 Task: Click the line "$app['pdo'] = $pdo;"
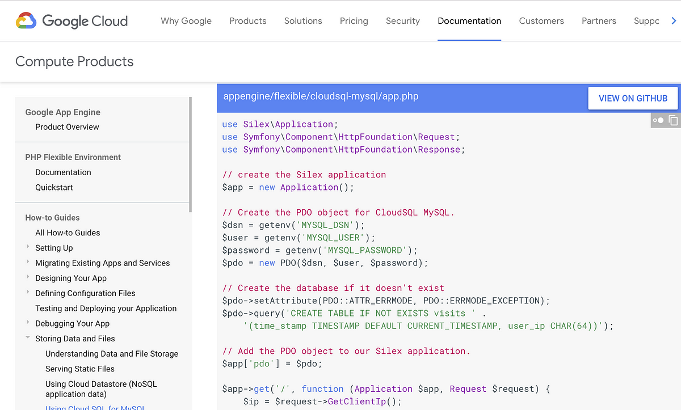click(x=272, y=363)
